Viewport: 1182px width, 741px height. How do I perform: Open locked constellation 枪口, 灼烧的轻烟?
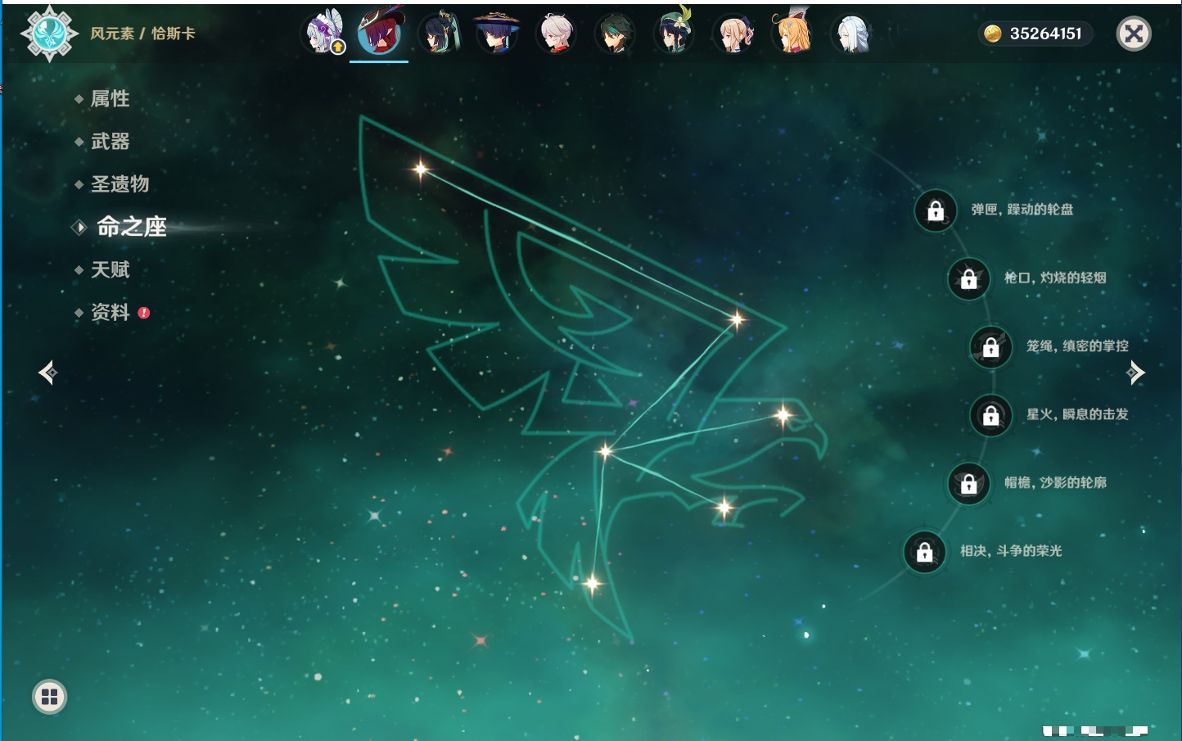click(x=969, y=278)
